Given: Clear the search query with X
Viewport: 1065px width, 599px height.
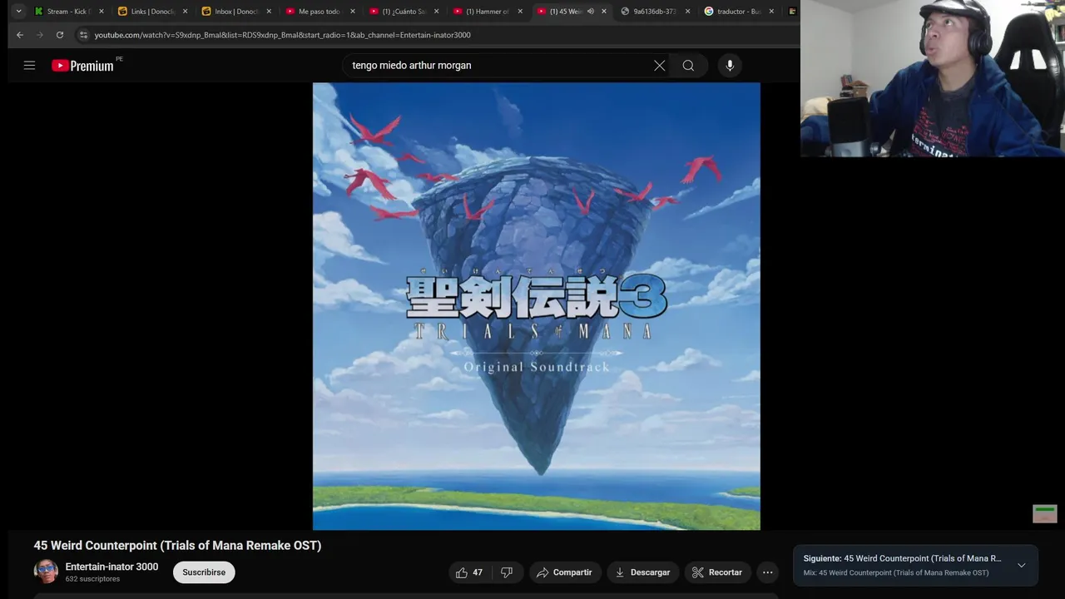Looking at the screenshot, I should pyautogui.click(x=659, y=66).
